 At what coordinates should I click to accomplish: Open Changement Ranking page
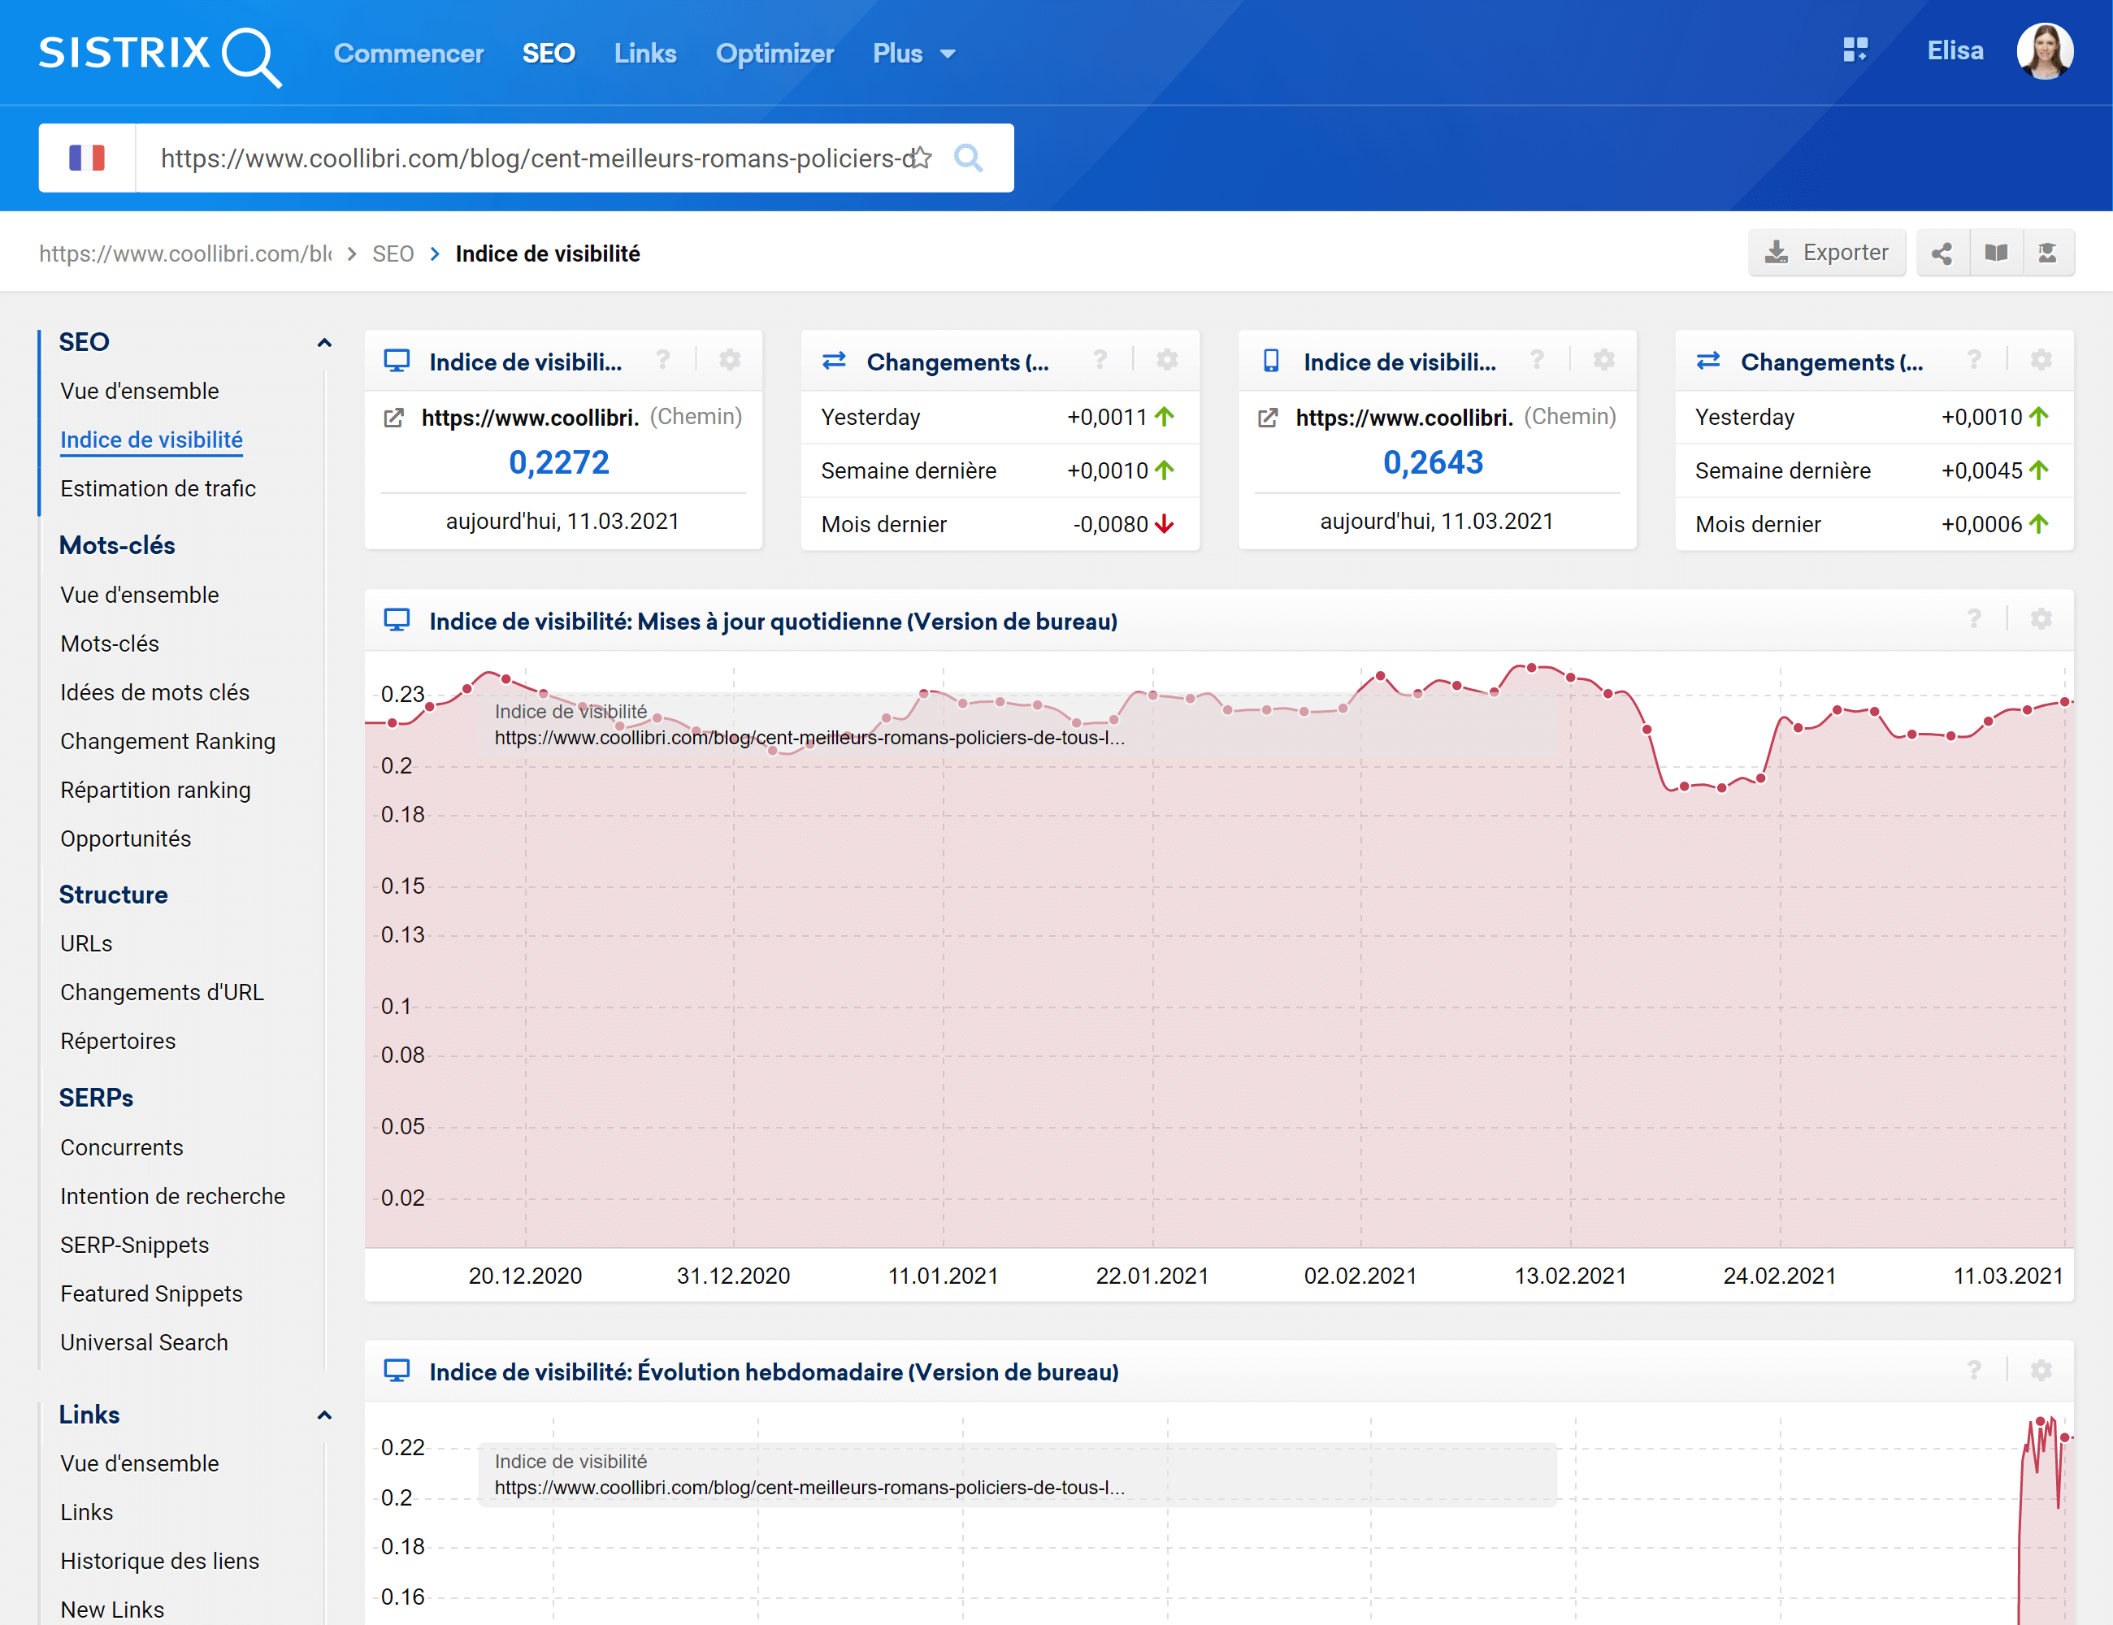coord(167,741)
